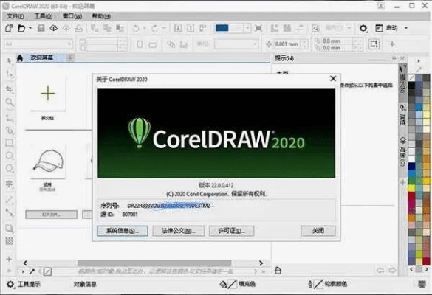Click the Import icon in toolbar
The width and height of the screenshot is (432, 295).
pyautogui.click(x=178, y=28)
